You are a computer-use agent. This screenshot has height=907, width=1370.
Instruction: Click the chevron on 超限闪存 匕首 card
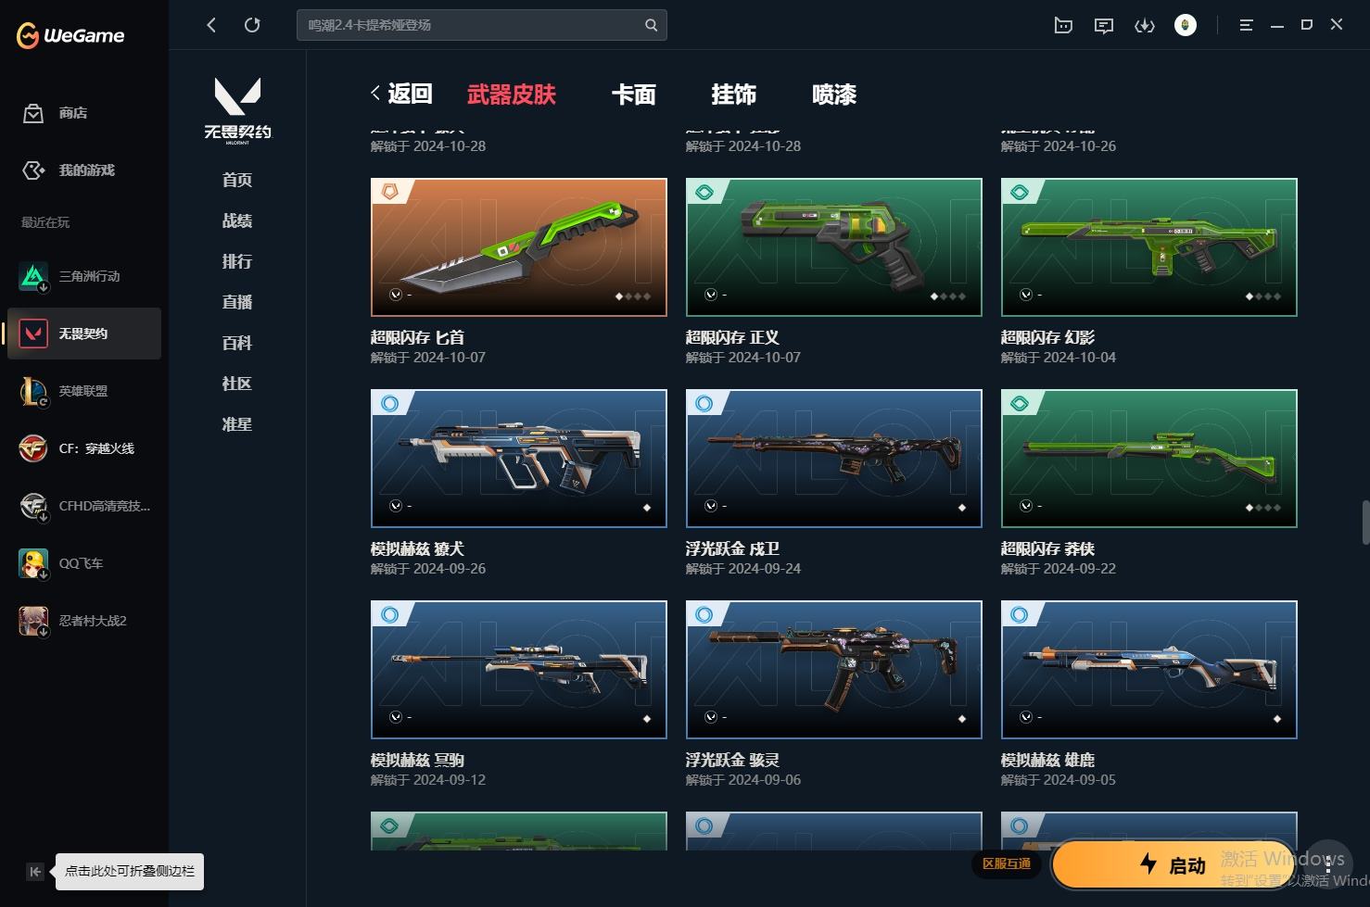click(x=396, y=295)
